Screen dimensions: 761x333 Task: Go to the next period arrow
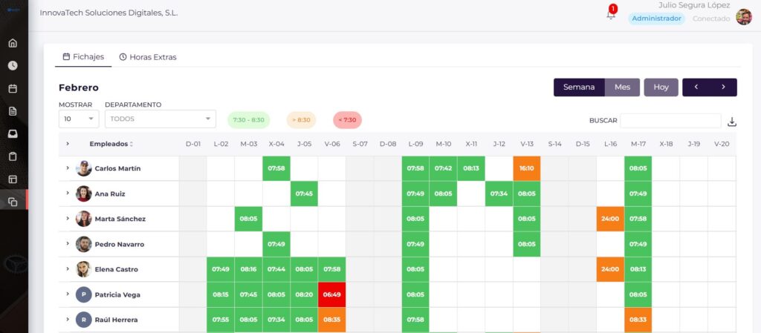723,88
